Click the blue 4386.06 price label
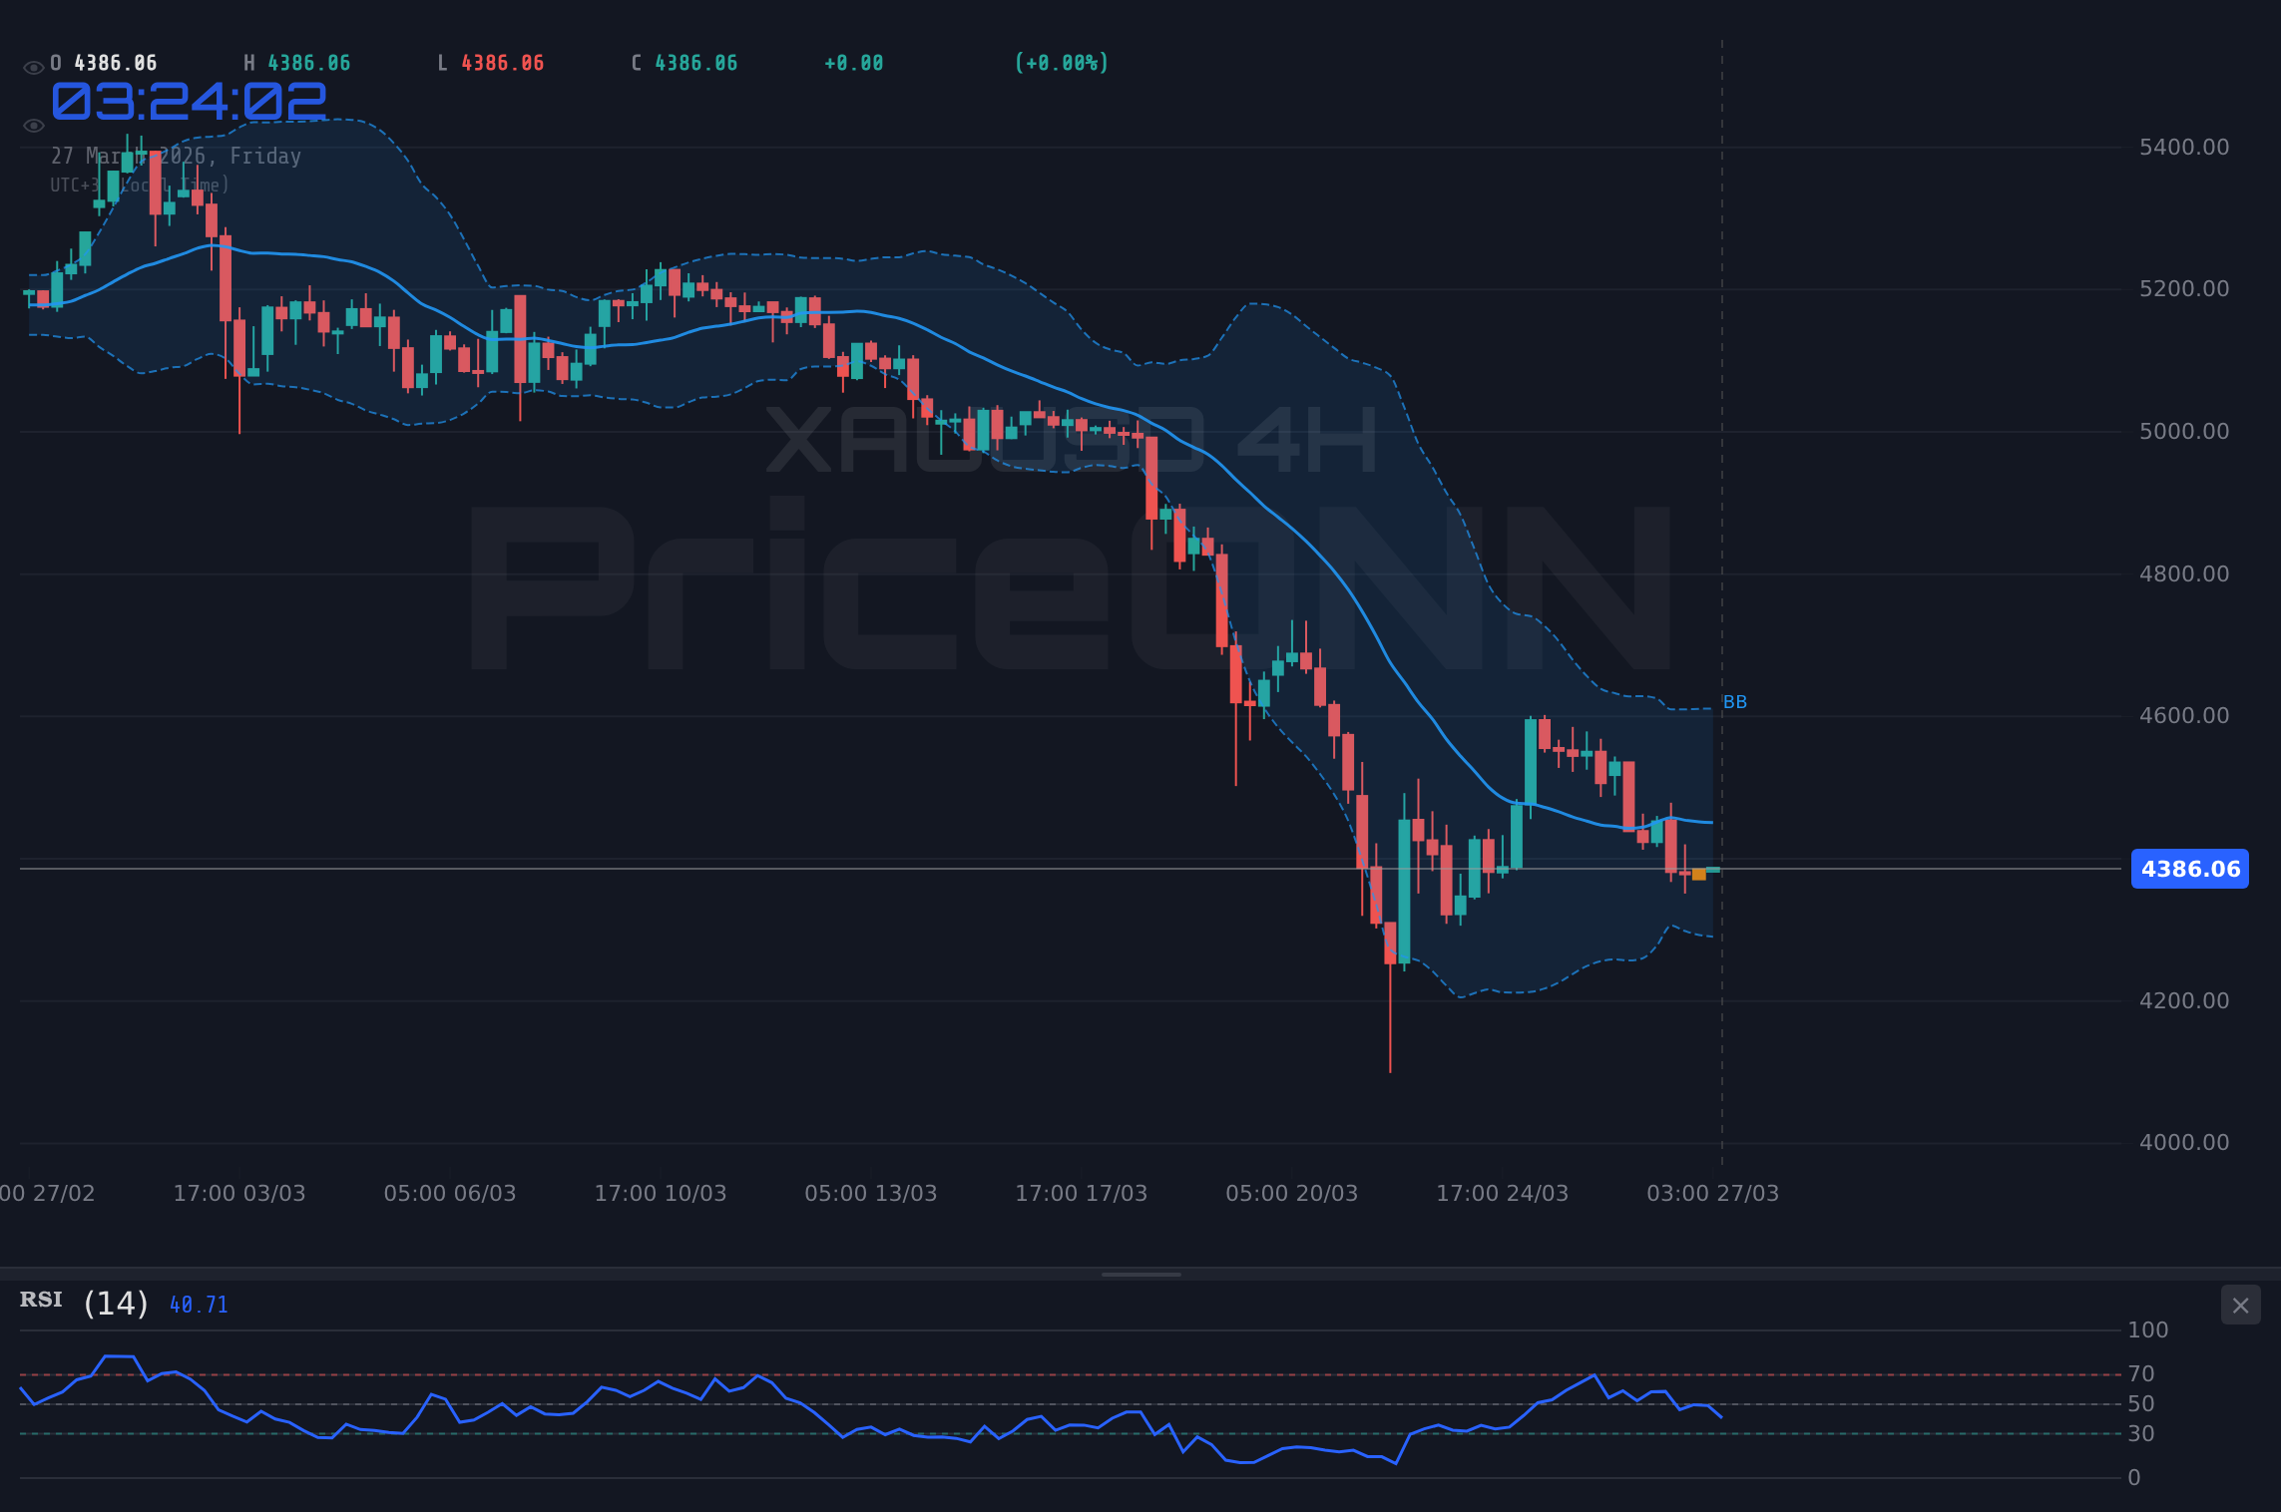The image size is (2281, 1512). click(2189, 869)
